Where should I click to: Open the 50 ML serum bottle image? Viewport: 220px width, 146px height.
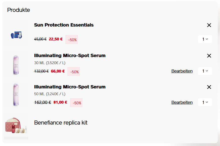tap(16, 94)
